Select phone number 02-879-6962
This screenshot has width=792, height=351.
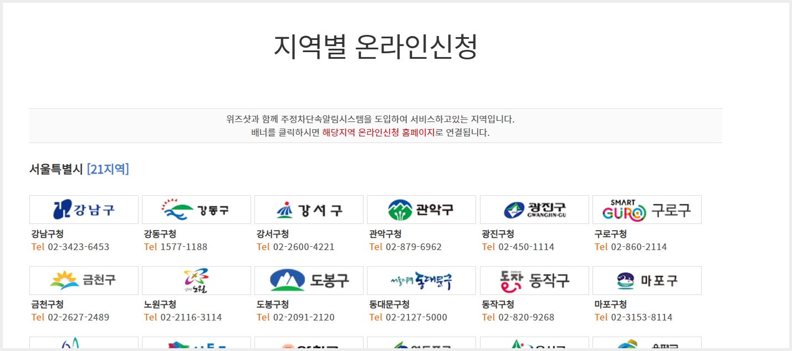click(413, 247)
